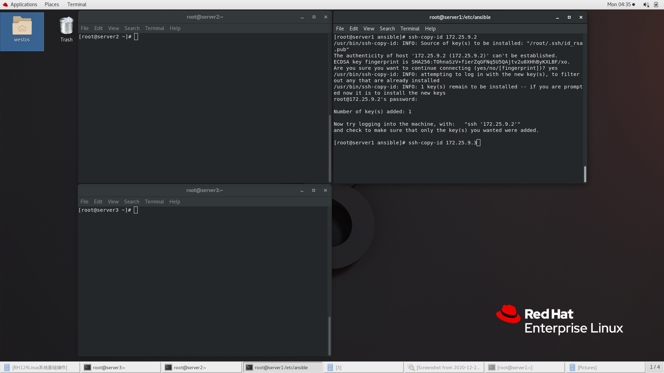Switch to root@server3 taskbar window

(121, 367)
